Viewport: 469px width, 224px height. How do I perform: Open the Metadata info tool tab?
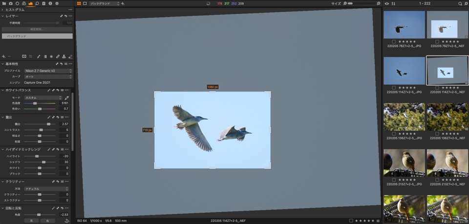[x=50, y=3]
